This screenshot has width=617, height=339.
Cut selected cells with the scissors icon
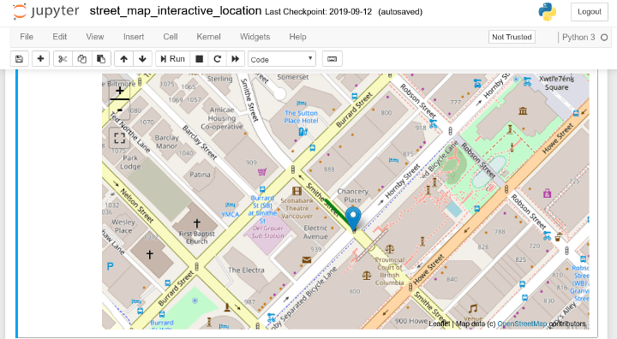coord(63,59)
